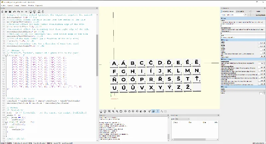
Task: Toggle Show Scale Markers in viewport toolbar
Action: point(162,111)
